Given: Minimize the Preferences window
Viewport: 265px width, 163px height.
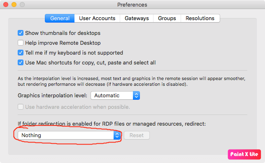Looking at the screenshot, I should (x=14, y=5).
